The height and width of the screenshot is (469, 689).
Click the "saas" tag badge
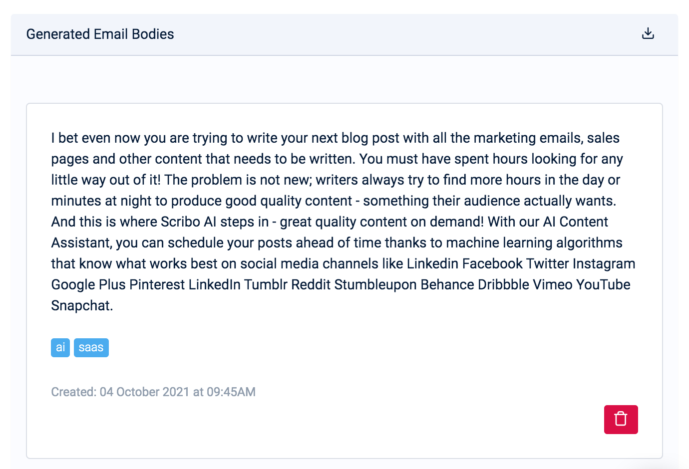tap(91, 347)
